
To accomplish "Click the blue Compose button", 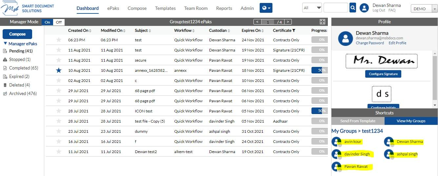I will click(17, 34).
